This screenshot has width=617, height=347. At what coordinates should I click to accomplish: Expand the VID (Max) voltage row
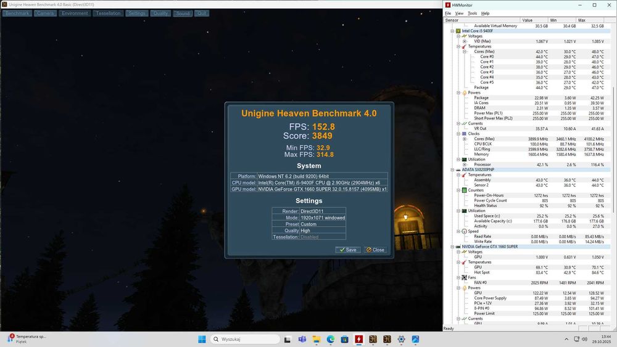click(465, 41)
